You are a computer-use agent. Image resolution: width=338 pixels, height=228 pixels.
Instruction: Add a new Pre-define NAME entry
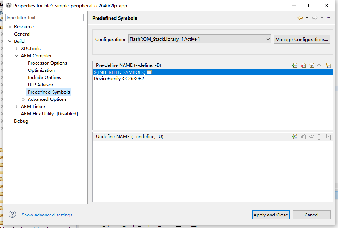click(x=295, y=65)
